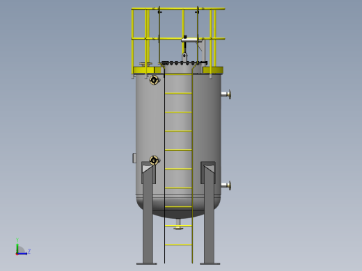The height and width of the screenshot is (271, 362).
Task: Click the blue Z axis of the triad
Action: point(22,254)
